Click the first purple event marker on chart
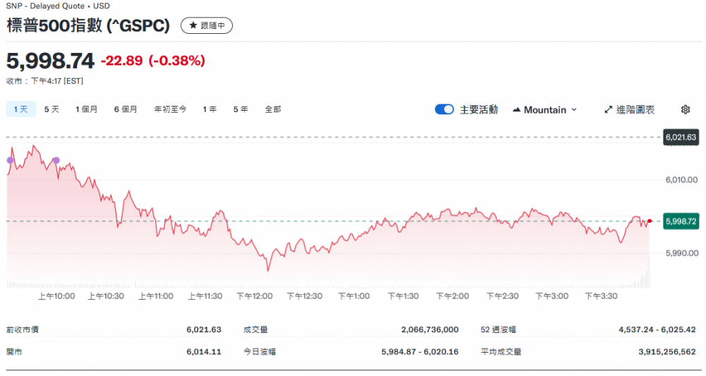Screen dimensions: 706x376 (10, 160)
